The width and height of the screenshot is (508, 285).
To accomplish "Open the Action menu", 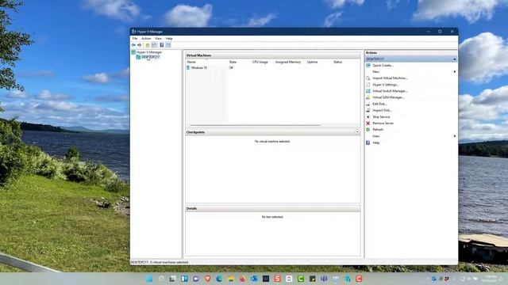I will 146,39.
